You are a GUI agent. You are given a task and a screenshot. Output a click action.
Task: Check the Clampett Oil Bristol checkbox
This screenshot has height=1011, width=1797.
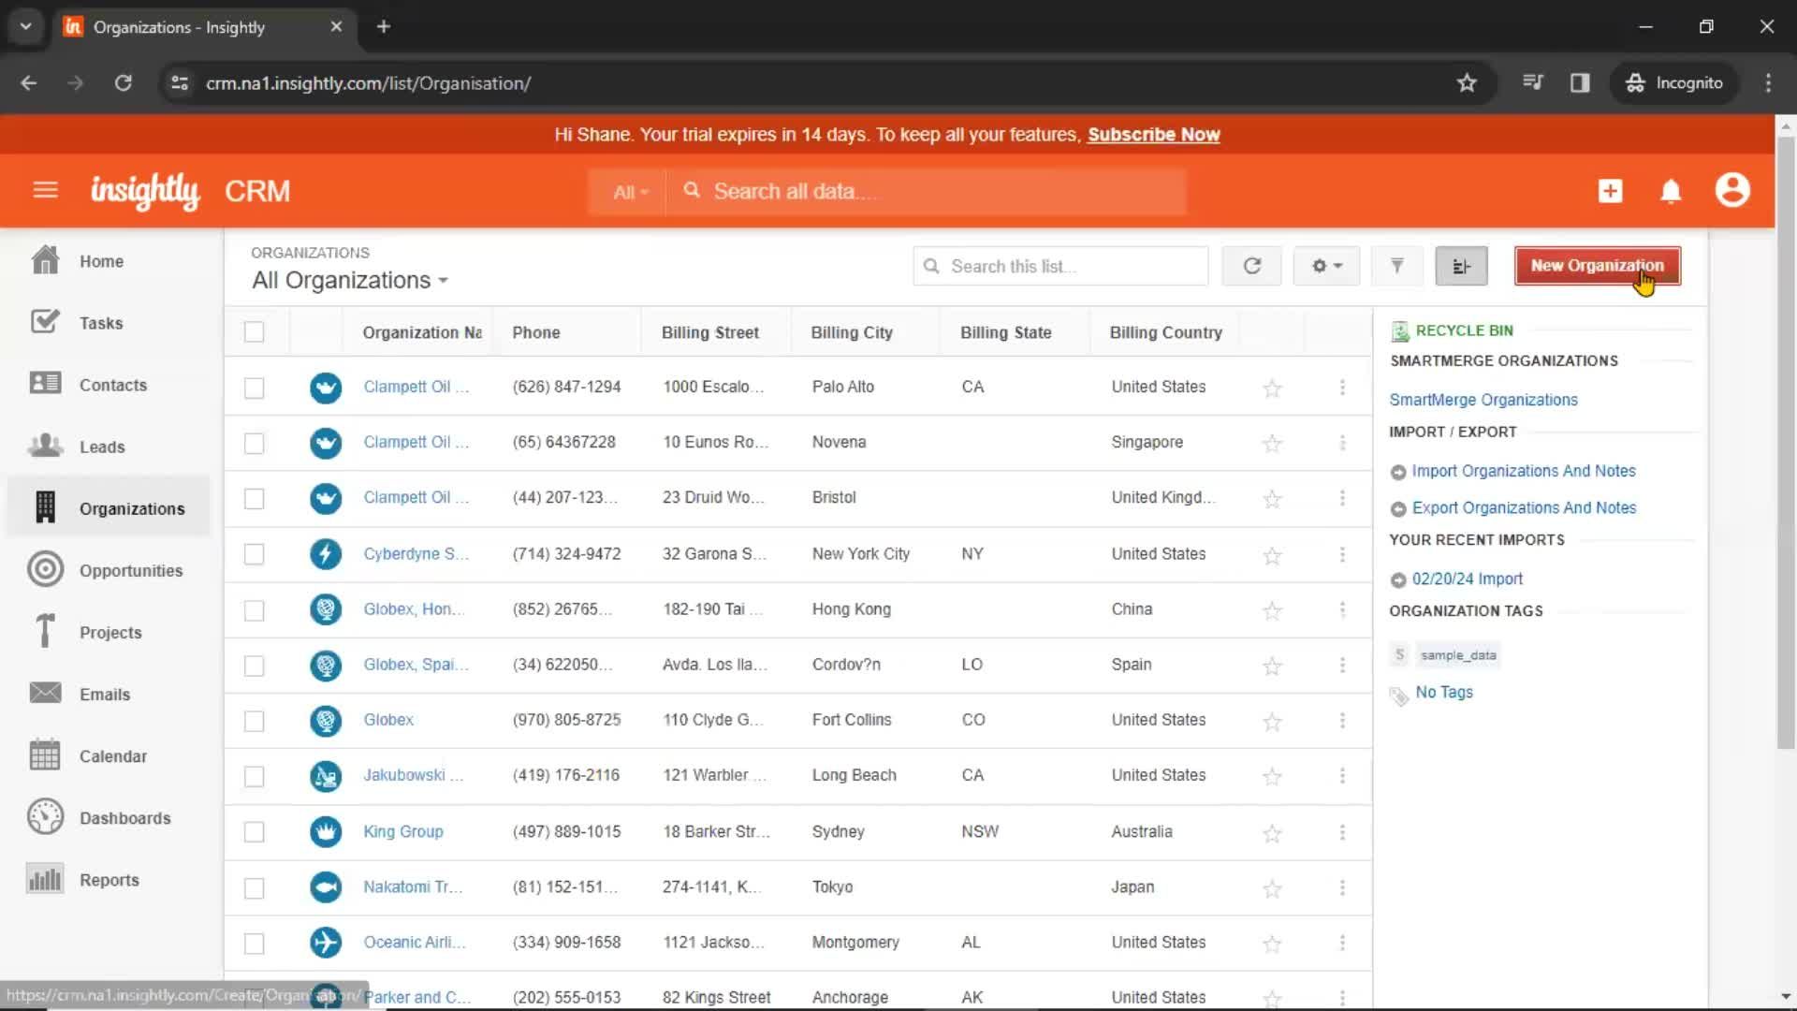[254, 498]
